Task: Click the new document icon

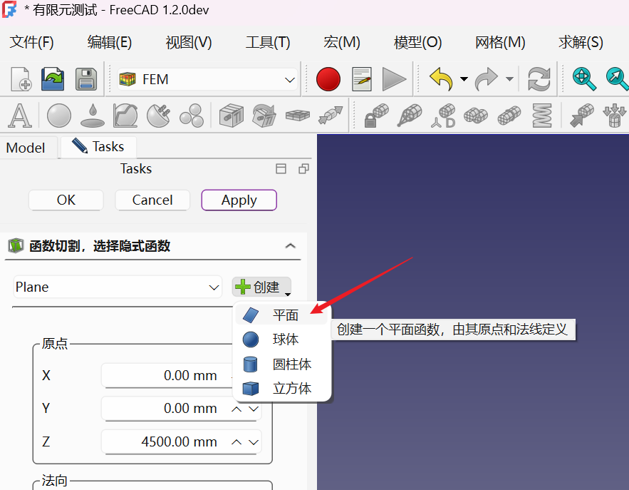Action: (21, 79)
